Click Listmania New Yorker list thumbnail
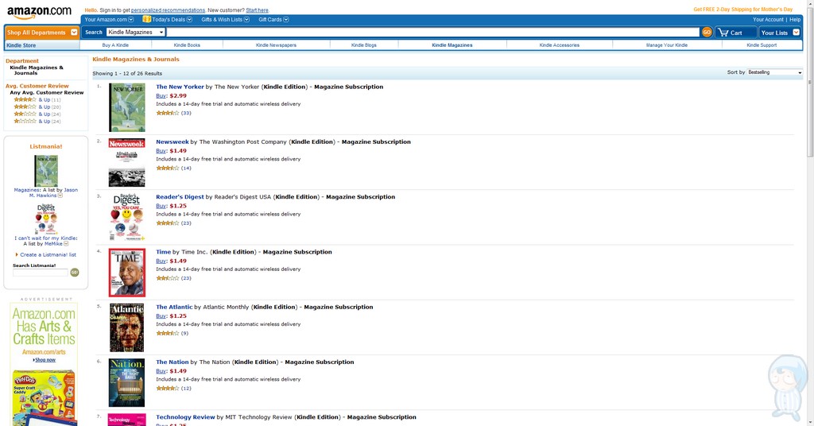This screenshot has width=814, height=426. pos(46,171)
